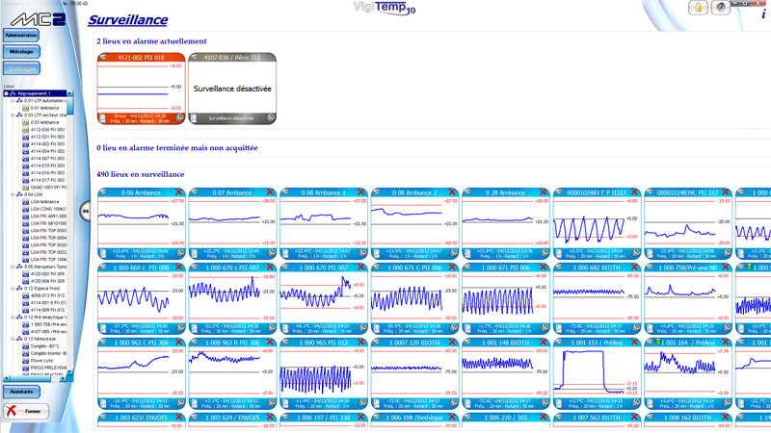The image size is (771, 433).
Task: Select 4112-030 PII 003 tree item
Action: (47, 130)
